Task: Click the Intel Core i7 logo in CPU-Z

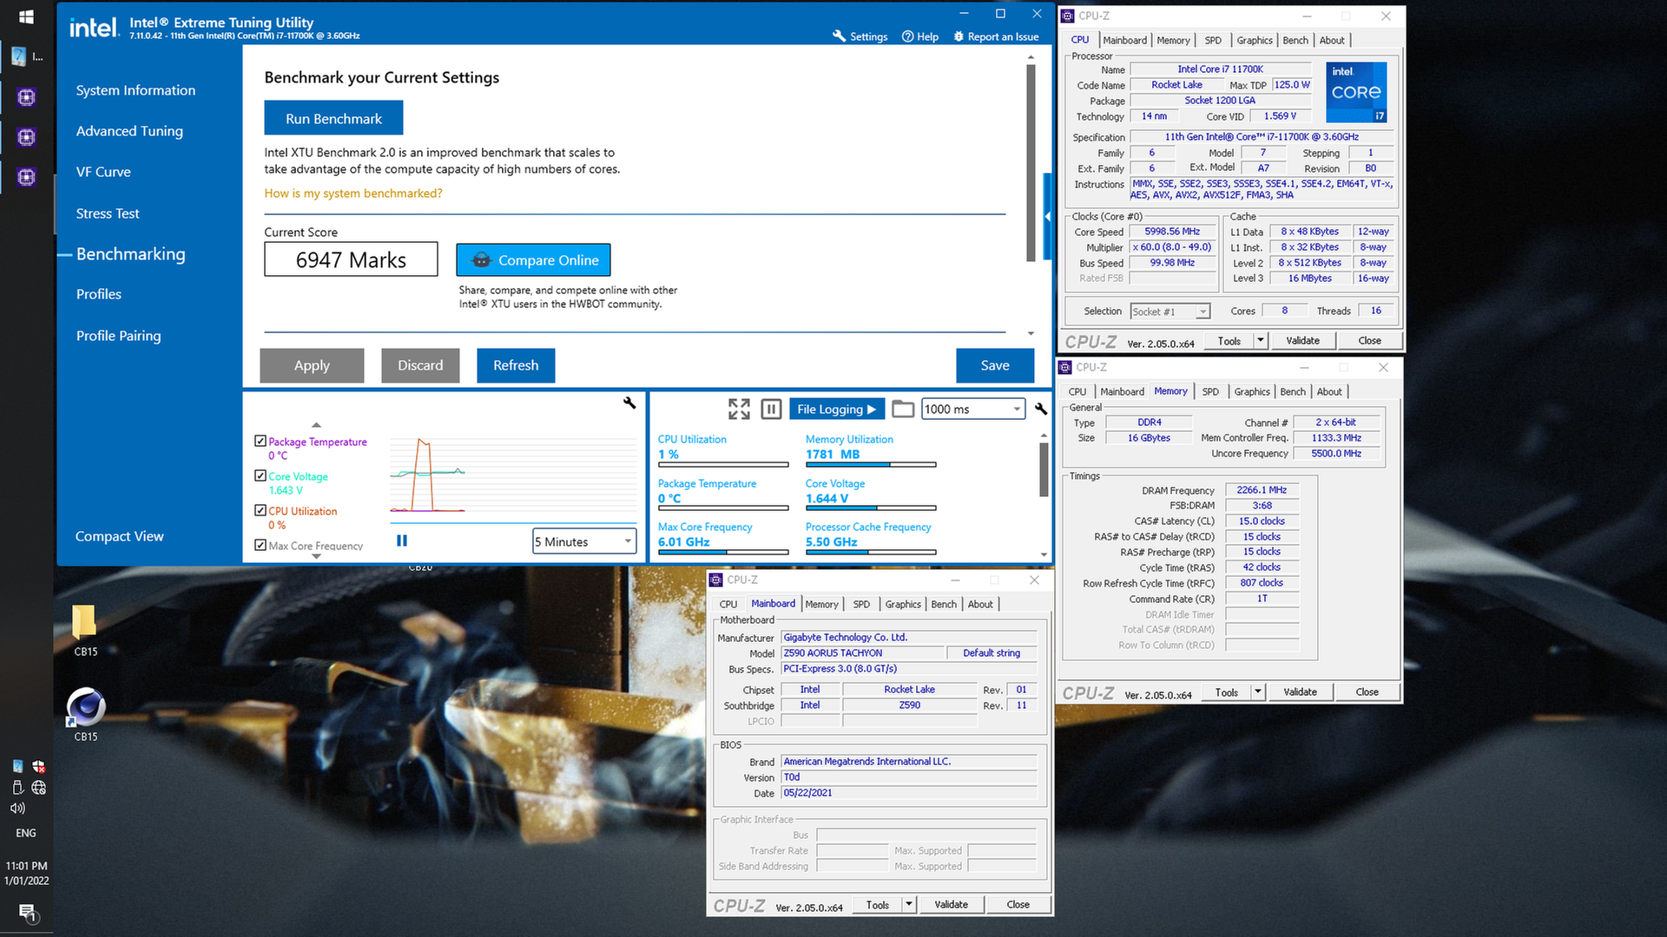Action: tap(1356, 92)
